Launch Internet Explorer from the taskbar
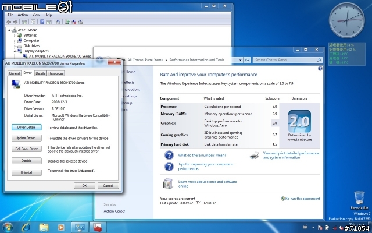 pyautogui.click(x=26, y=227)
